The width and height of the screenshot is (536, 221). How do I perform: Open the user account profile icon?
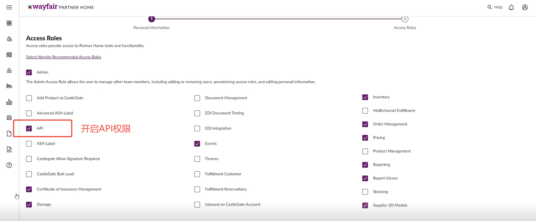click(525, 7)
